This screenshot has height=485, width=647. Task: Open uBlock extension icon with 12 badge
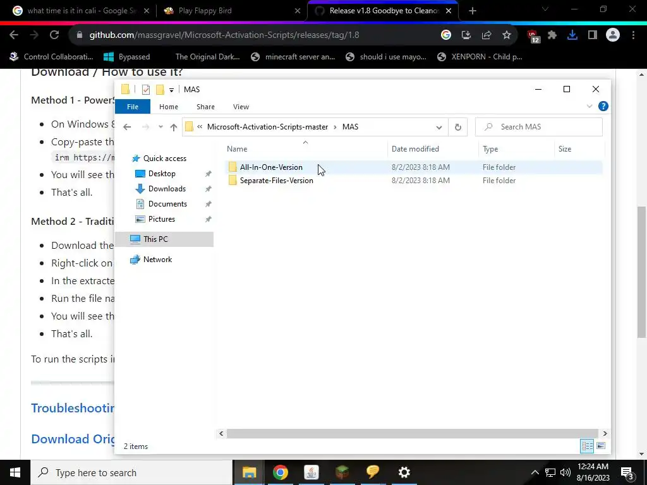click(x=533, y=36)
